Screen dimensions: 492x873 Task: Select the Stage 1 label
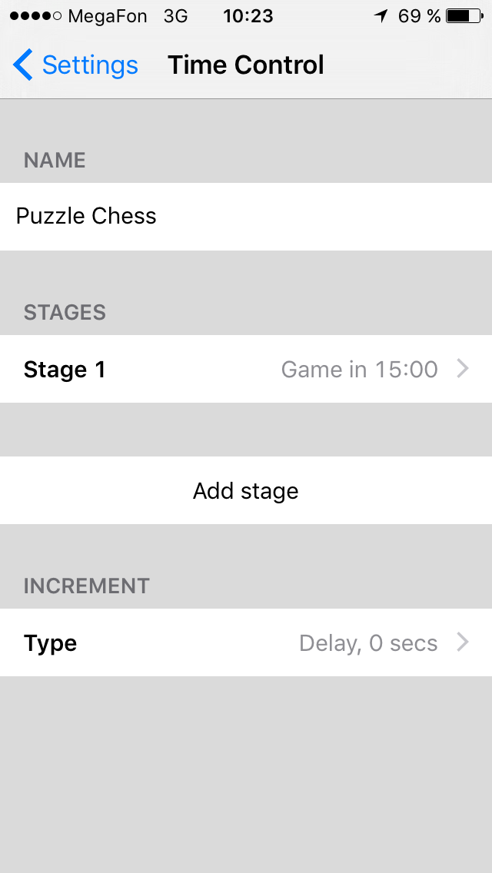click(65, 370)
